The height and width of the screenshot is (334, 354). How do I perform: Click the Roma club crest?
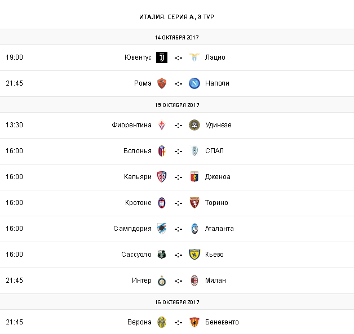(162, 83)
